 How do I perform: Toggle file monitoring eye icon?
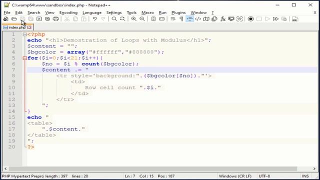coord(239,19)
